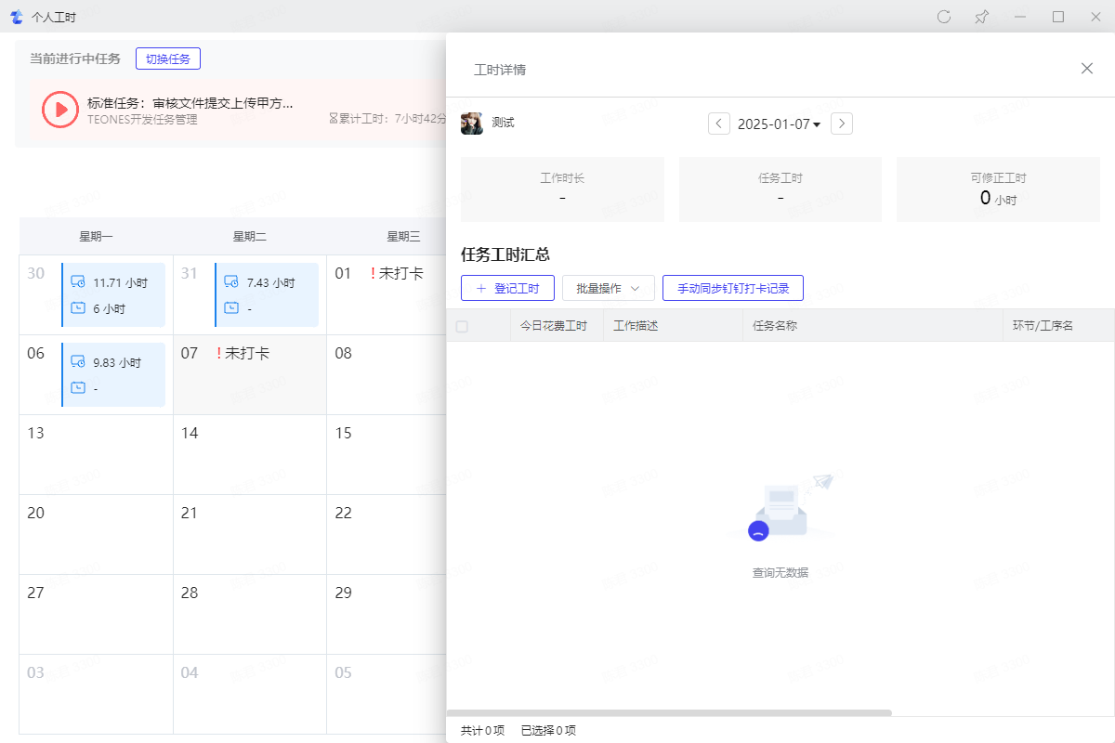Click the horizontal scrollbar below the table
1115x743 pixels.
(669, 712)
